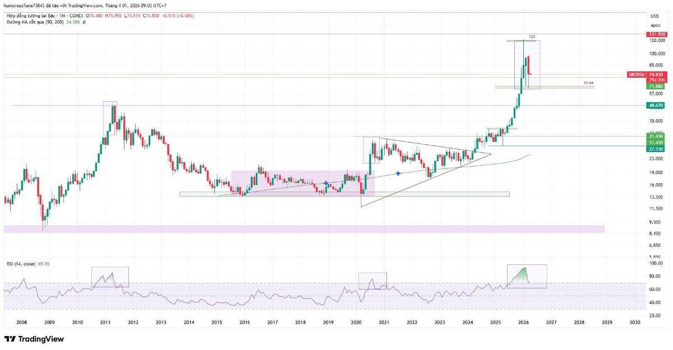Open the apoz unit selector
Image resolution: width=673 pixels, height=350 pixels.
654,25
